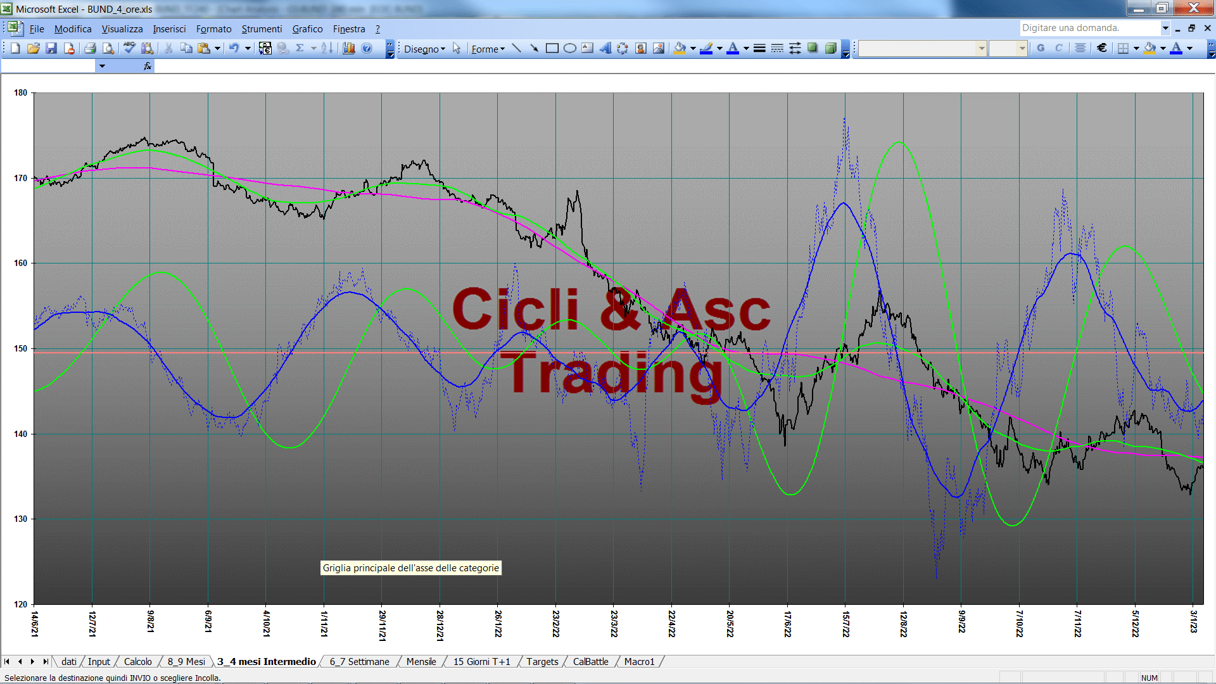Image resolution: width=1216 pixels, height=684 pixels.
Task: Switch to the CalBattle sheet tab
Action: coord(590,662)
